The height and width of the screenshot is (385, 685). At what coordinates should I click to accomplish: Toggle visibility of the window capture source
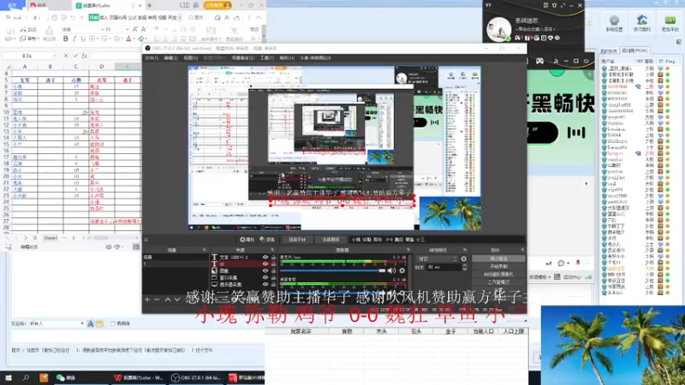click(x=265, y=277)
